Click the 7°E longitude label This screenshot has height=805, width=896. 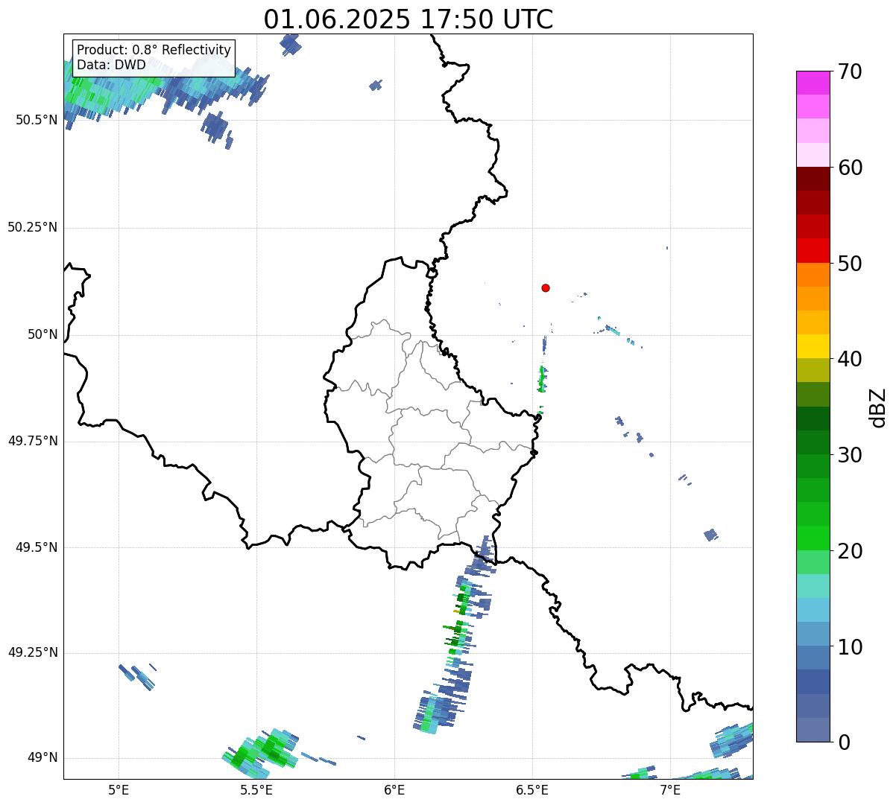tap(670, 789)
